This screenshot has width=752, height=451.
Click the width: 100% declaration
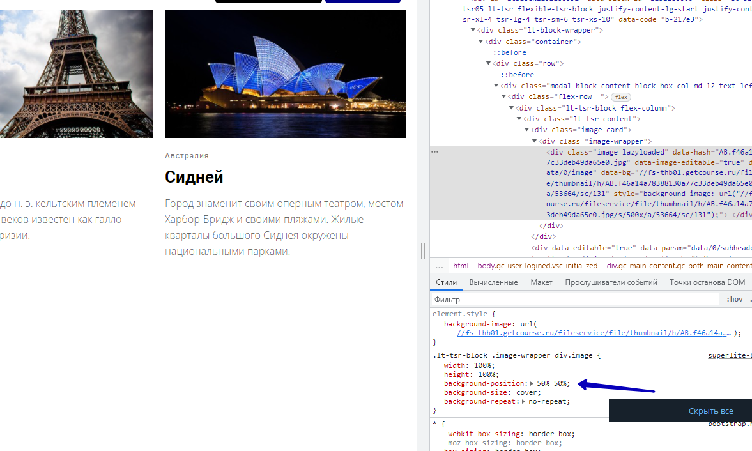(469, 365)
